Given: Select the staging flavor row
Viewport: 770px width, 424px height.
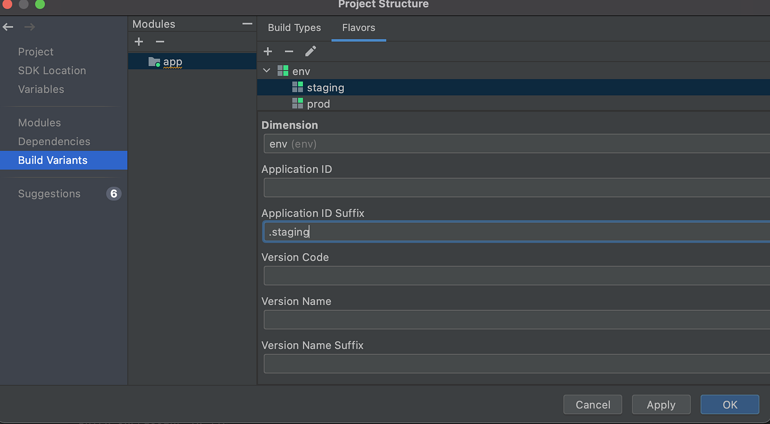Looking at the screenshot, I should (x=326, y=87).
